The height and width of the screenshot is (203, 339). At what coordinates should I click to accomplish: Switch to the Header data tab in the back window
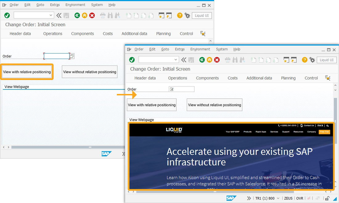[x=20, y=34]
